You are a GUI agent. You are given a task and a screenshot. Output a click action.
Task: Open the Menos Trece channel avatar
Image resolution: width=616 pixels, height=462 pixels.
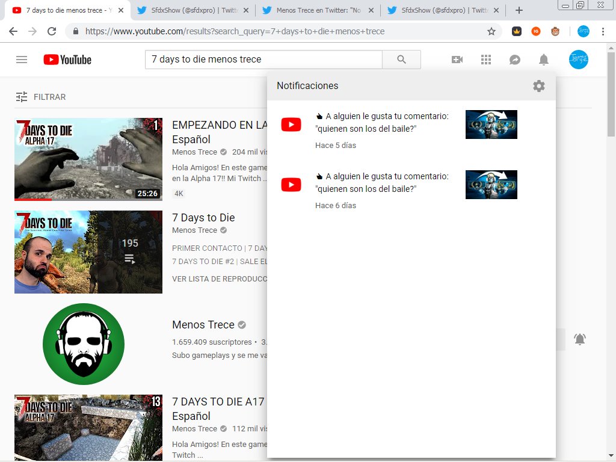click(x=84, y=343)
